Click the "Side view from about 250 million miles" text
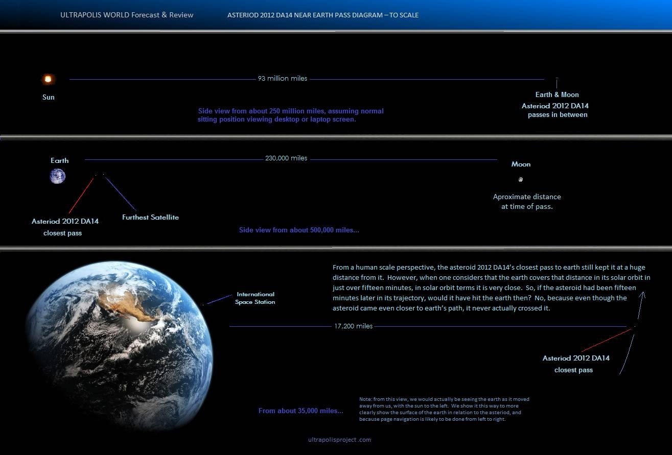The height and width of the screenshot is (455, 672). [x=290, y=115]
